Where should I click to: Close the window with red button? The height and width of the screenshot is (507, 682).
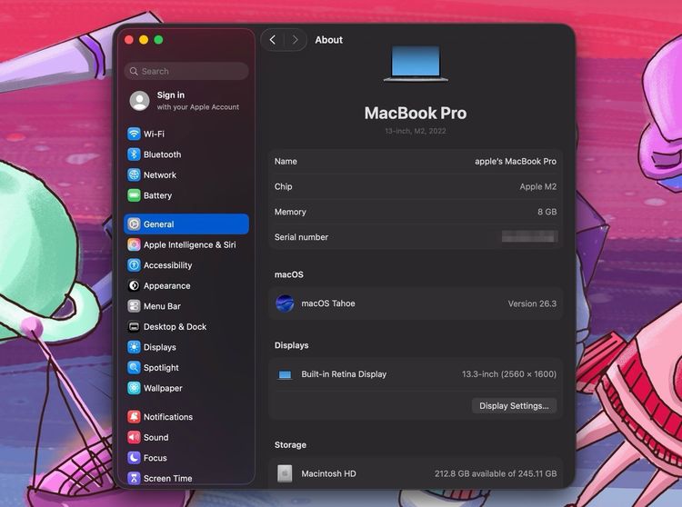coord(129,40)
